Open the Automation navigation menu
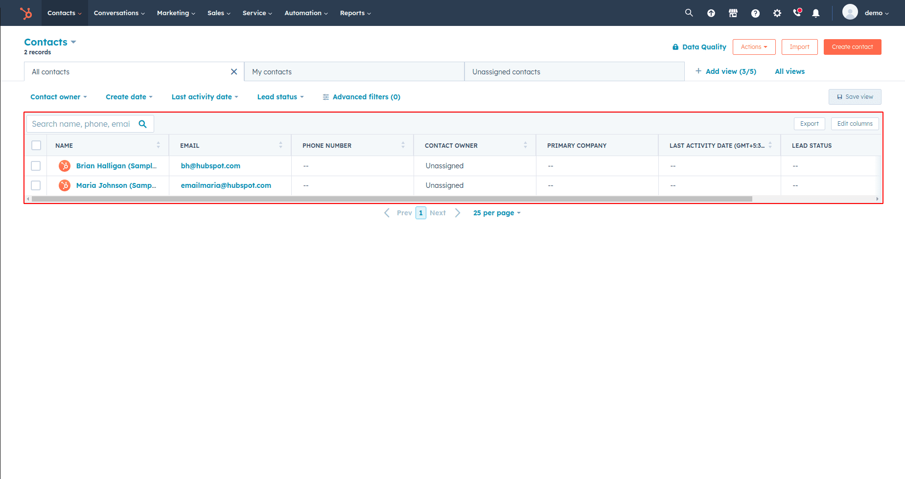905x479 pixels. [x=306, y=13]
